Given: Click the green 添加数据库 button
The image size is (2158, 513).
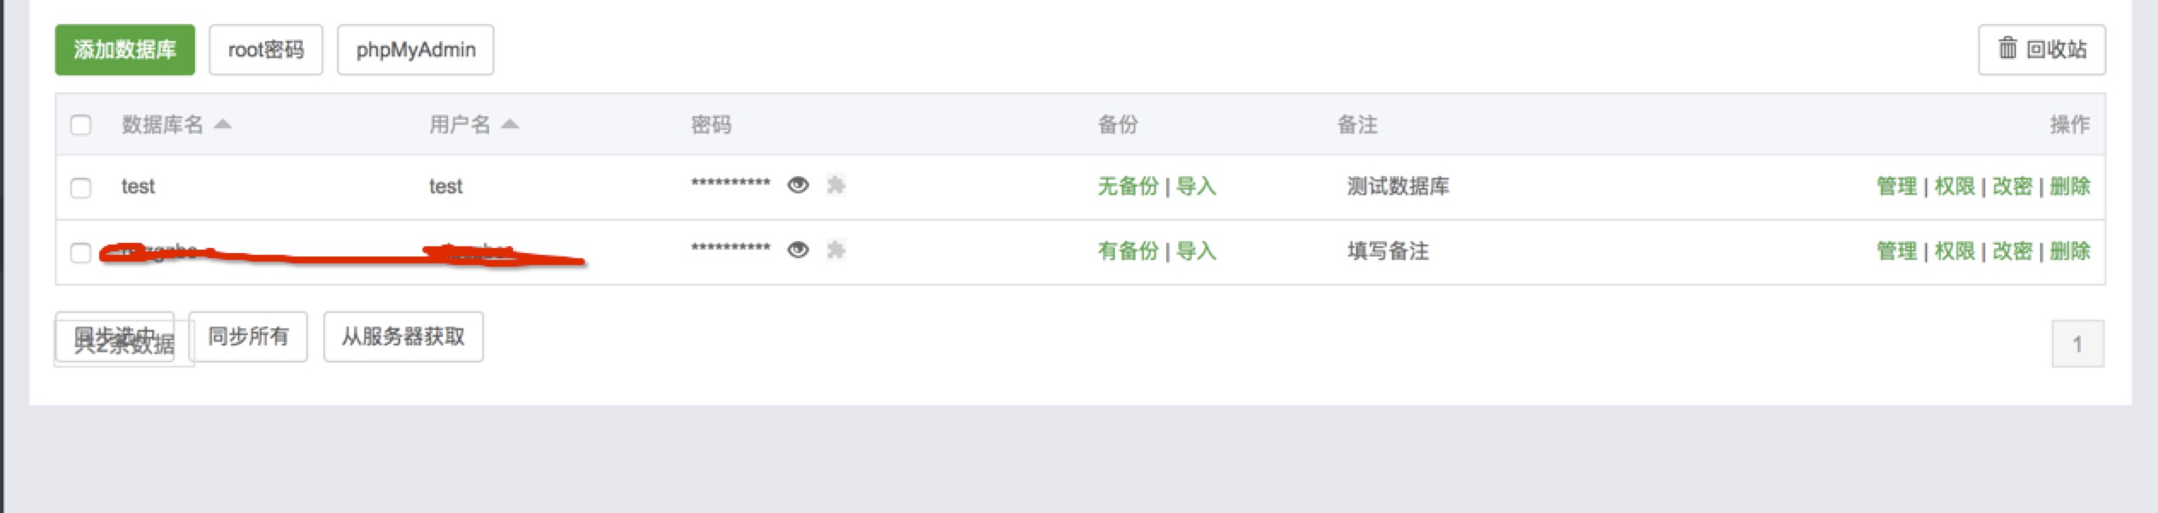Looking at the screenshot, I should [125, 50].
